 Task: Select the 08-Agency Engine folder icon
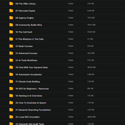point(11,18)
